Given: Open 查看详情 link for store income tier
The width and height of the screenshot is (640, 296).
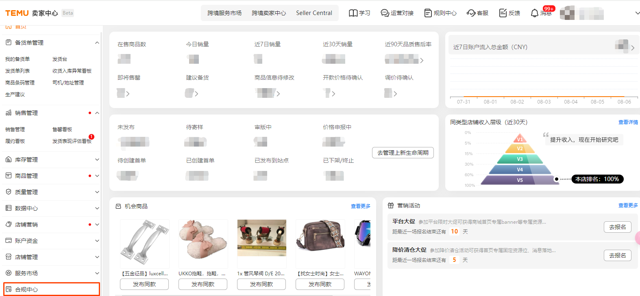Looking at the screenshot, I should [628, 122].
